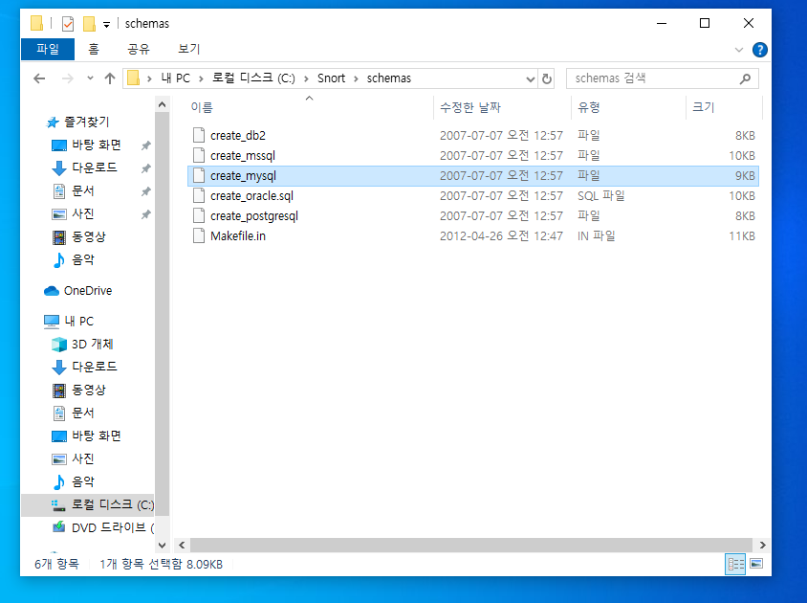807x603 pixels.
Task: Select the create_mssql file
Action: point(473,156)
